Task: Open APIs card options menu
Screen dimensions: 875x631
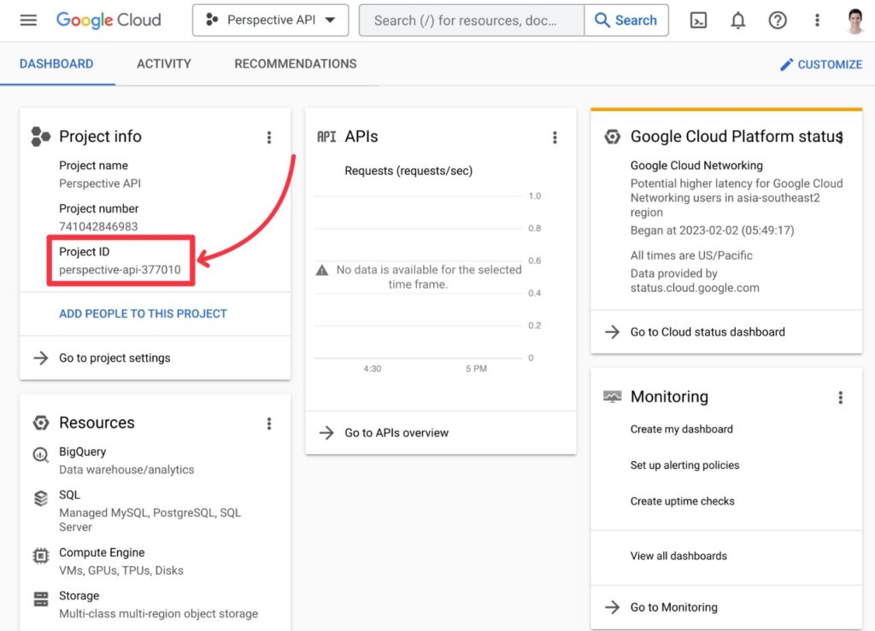Action: pos(555,137)
